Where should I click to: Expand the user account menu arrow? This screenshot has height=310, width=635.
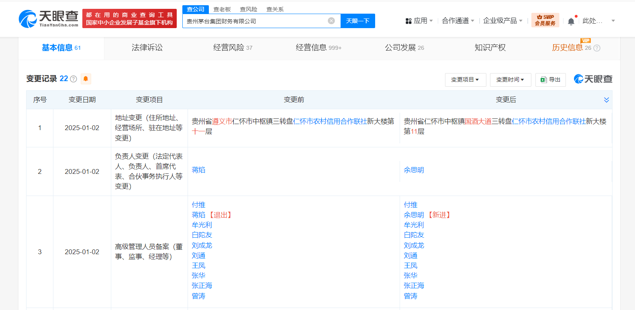[613, 21]
